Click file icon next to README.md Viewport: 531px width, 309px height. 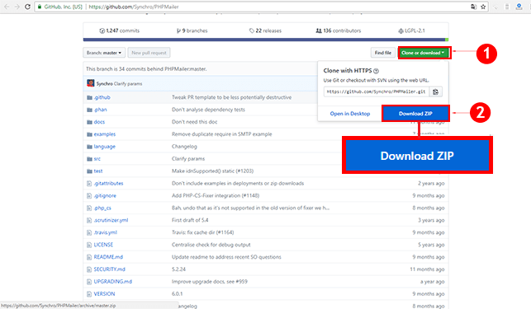[89, 257]
